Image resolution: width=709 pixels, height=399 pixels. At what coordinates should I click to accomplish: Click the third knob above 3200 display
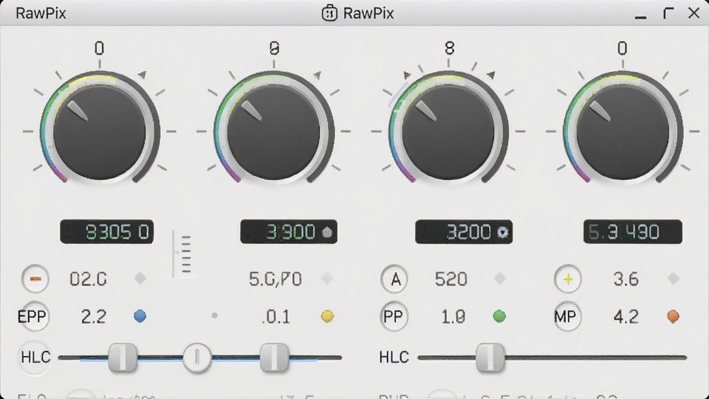448,131
